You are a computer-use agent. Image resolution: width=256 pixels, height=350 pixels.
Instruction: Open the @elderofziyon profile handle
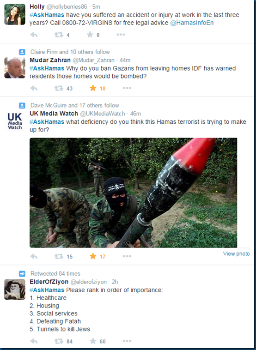[x=88, y=282]
